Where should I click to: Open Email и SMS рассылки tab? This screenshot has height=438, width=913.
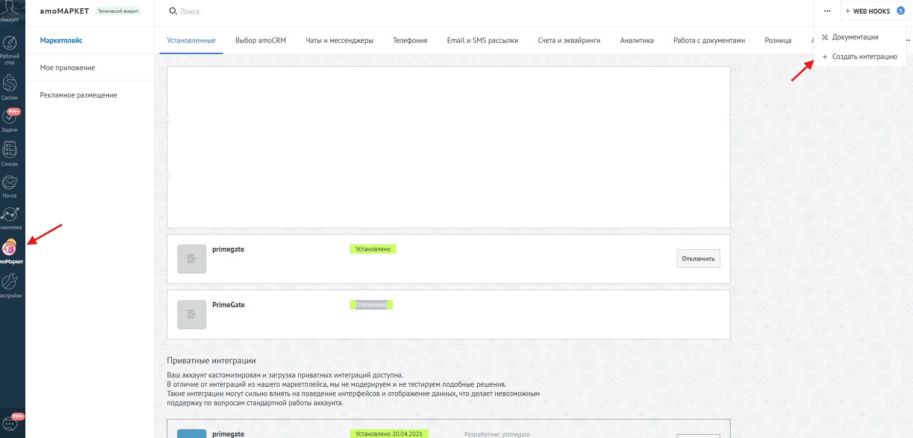pos(483,40)
